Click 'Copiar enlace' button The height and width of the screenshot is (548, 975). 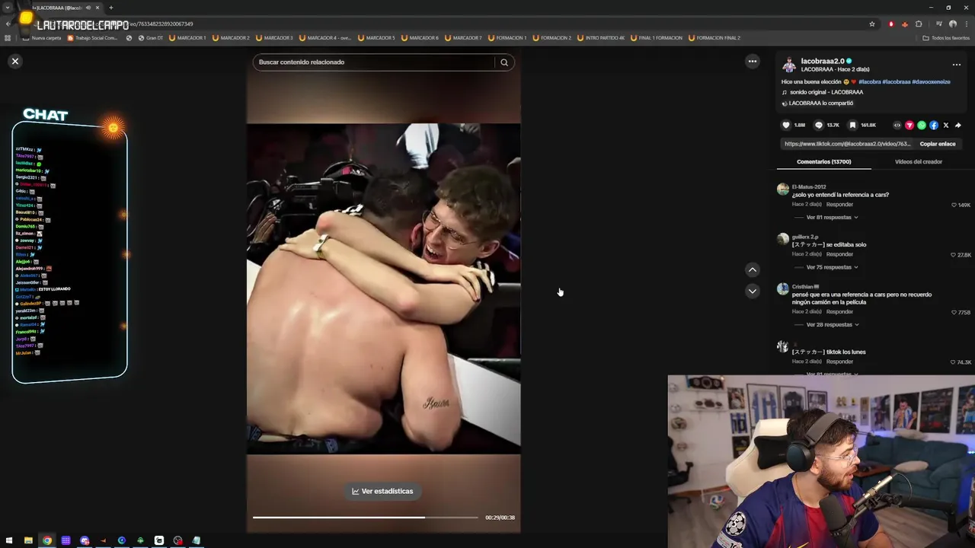938,144
